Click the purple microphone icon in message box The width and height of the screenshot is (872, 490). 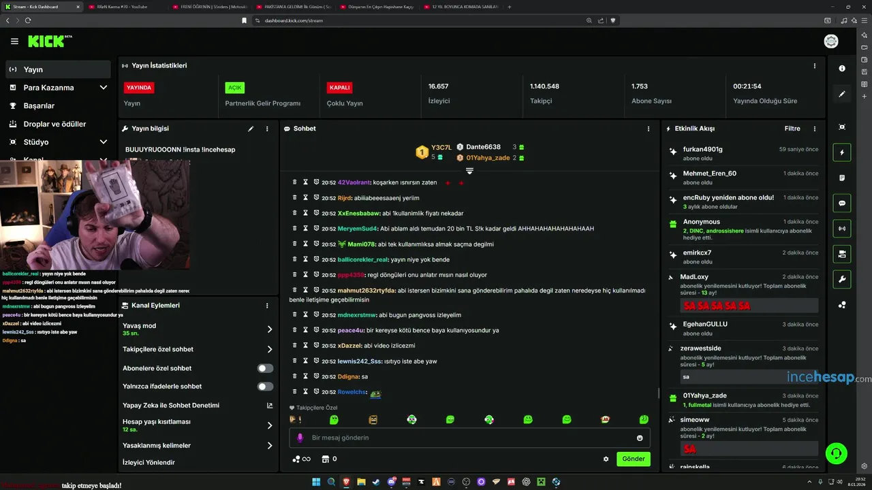coord(298,438)
